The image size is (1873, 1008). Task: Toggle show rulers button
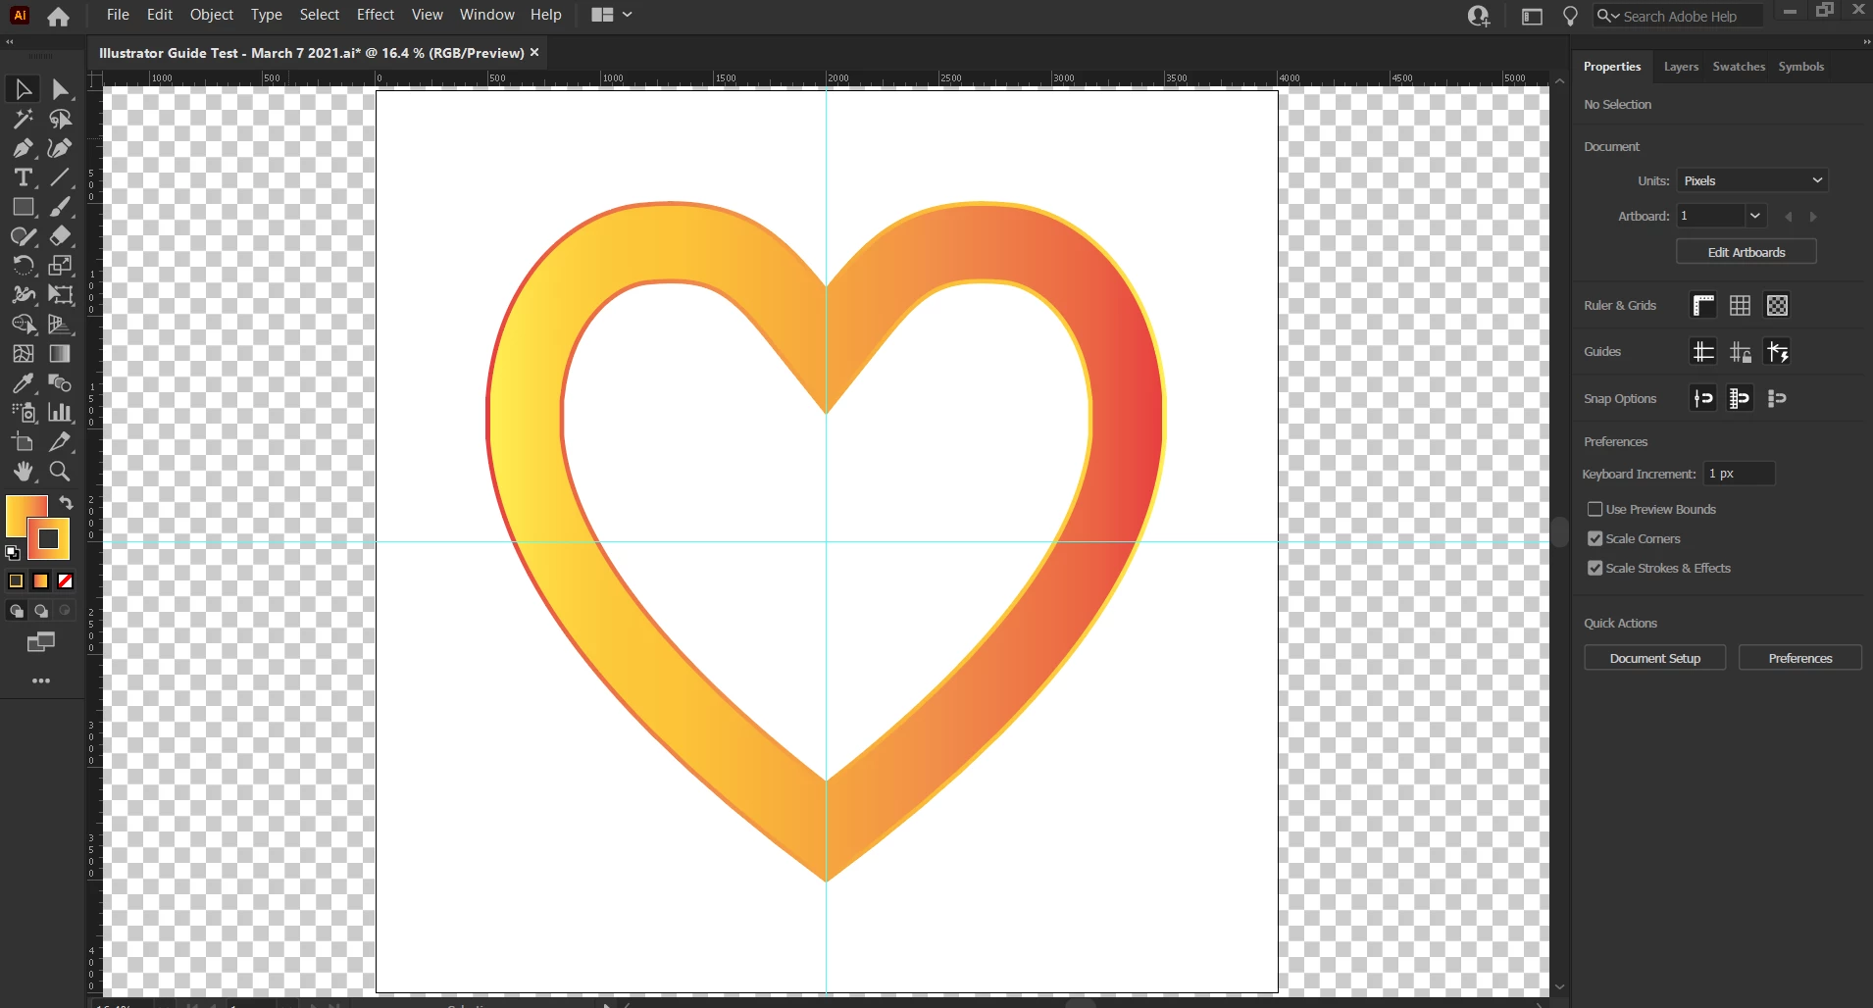(x=1703, y=305)
